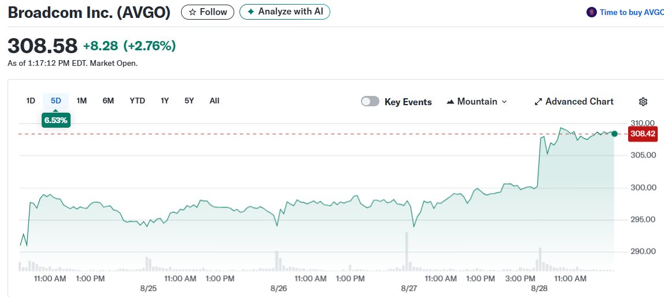Image resolution: width=664 pixels, height=297 pixels.
Task: Click the star icon in Follow button
Action: 192,12
